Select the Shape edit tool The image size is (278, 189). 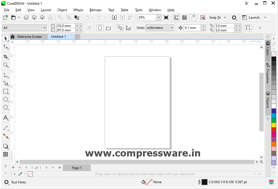point(6,47)
